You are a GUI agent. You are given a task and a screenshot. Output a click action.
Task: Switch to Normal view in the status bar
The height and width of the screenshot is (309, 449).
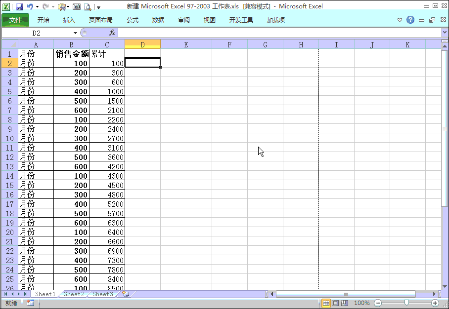point(326,303)
